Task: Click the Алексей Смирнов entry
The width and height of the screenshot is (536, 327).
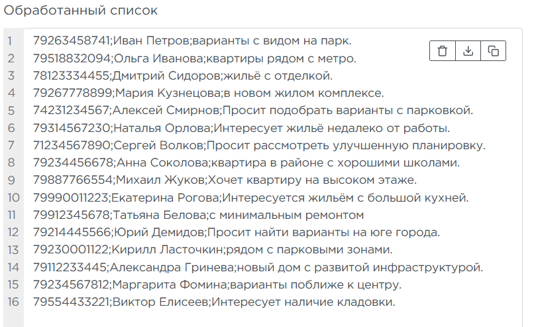Action: (x=252, y=110)
